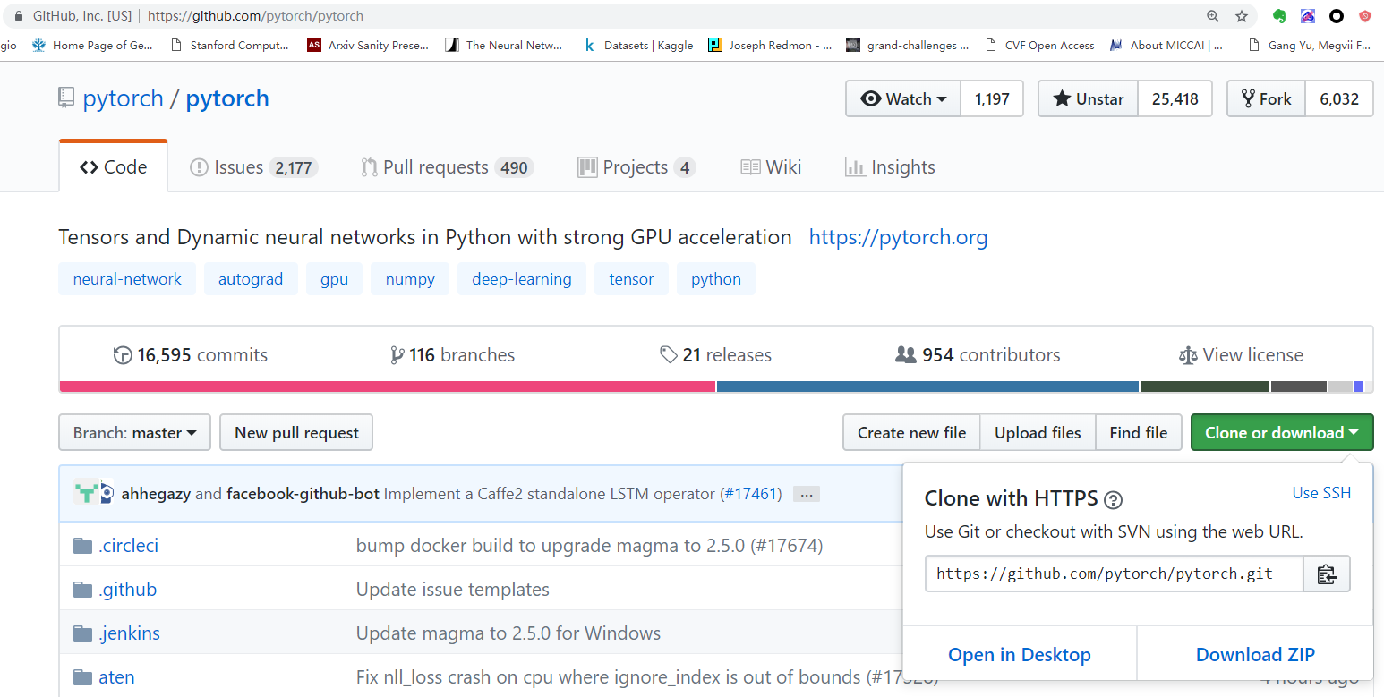Image resolution: width=1384 pixels, height=697 pixels.
Task: Click the repository book icon beside pytorch
Action: point(66,98)
